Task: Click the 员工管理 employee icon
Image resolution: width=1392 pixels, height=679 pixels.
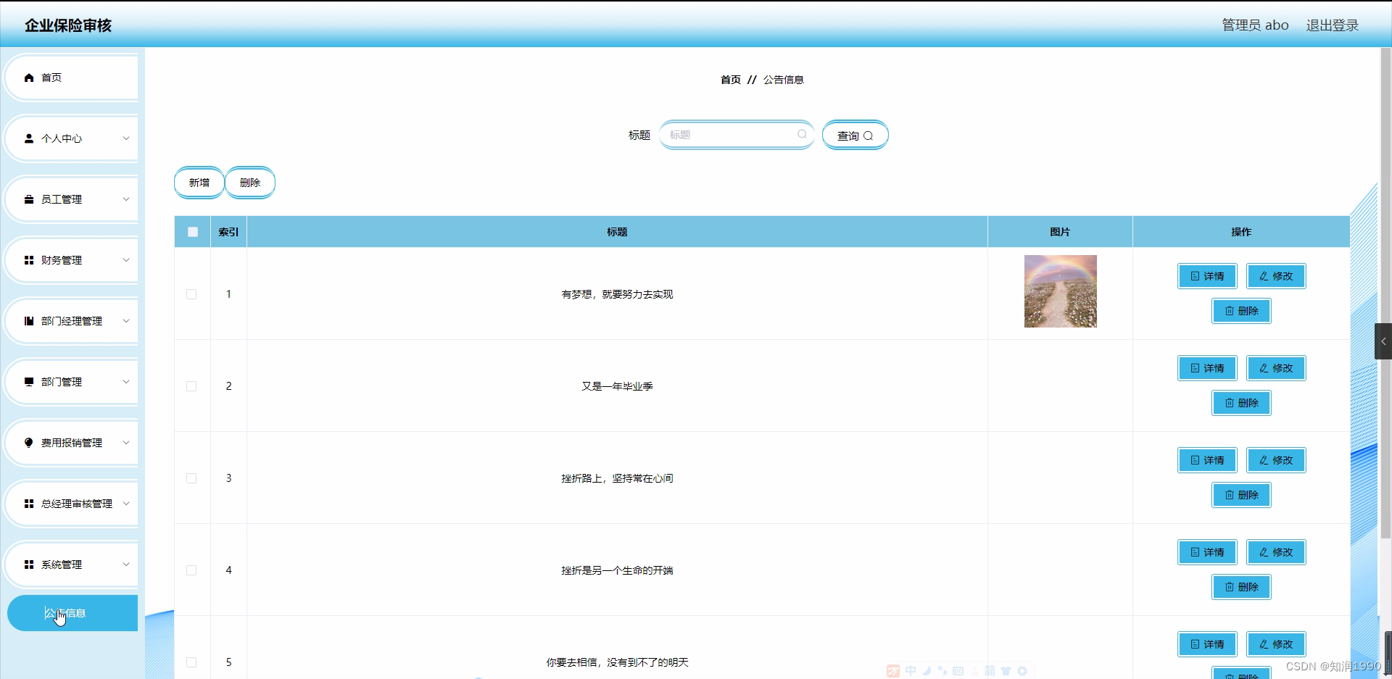Action: tap(29, 199)
